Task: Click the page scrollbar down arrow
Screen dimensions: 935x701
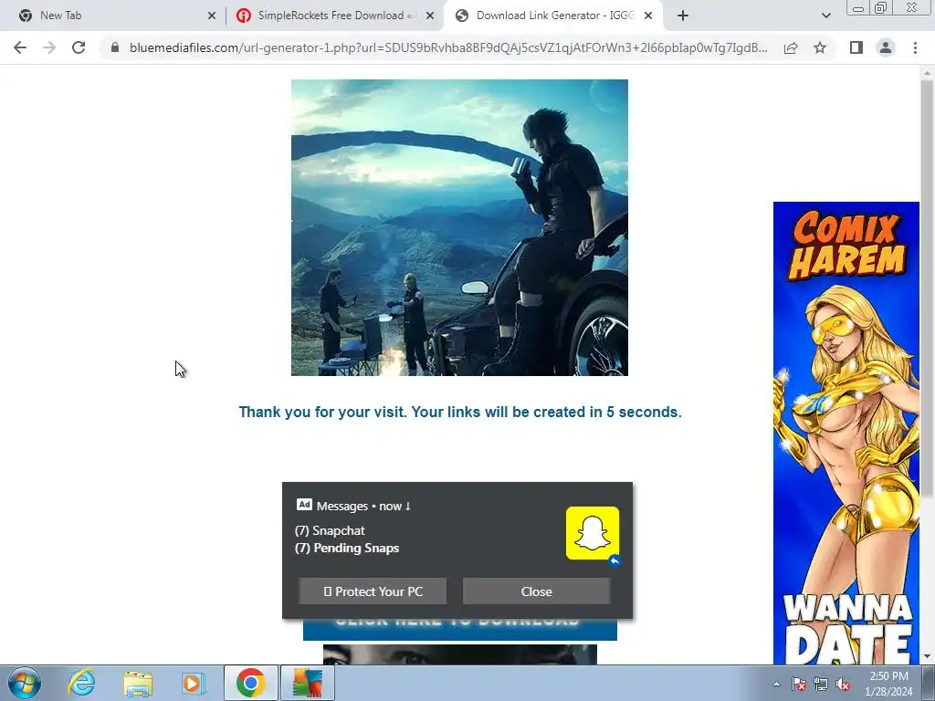Action: click(x=928, y=657)
